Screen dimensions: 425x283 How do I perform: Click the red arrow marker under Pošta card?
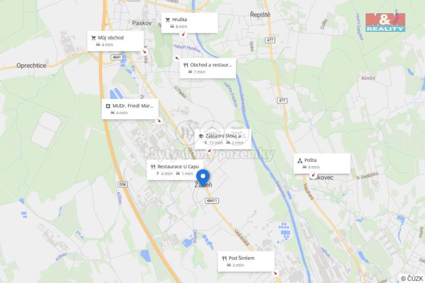(313, 175)
